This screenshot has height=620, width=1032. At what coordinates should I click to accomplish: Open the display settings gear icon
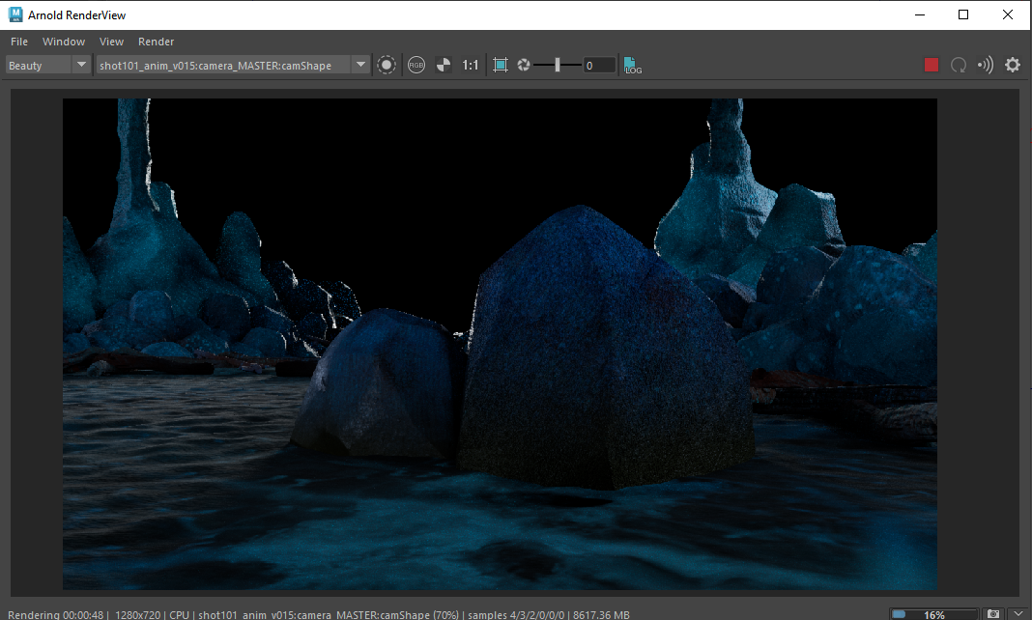click(x=1013, y=65)
